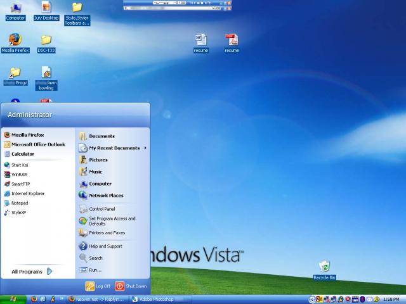406x304 pixels.
Task: Open the Computer desktop icon
Action: [15, 11]
